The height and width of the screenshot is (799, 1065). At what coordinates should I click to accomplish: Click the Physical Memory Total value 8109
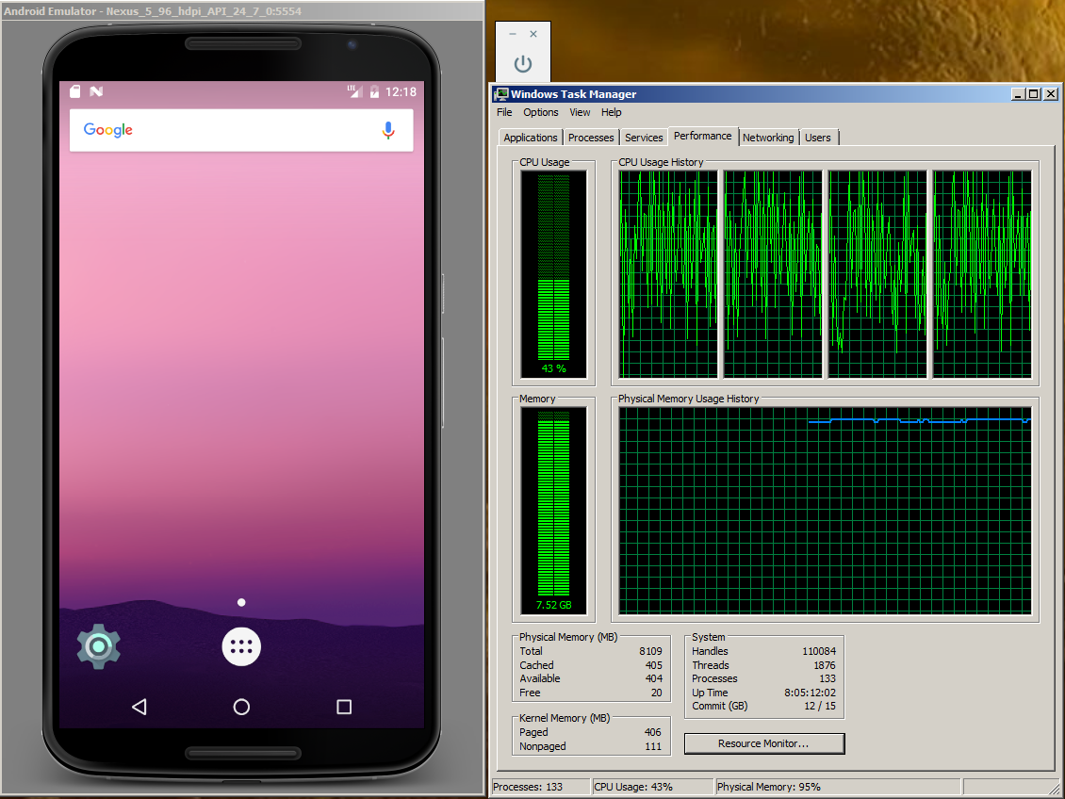pyautogui.click(x=650, y=651)
